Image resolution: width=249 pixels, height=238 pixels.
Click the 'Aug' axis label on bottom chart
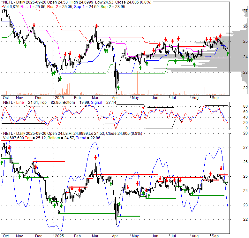195,236
